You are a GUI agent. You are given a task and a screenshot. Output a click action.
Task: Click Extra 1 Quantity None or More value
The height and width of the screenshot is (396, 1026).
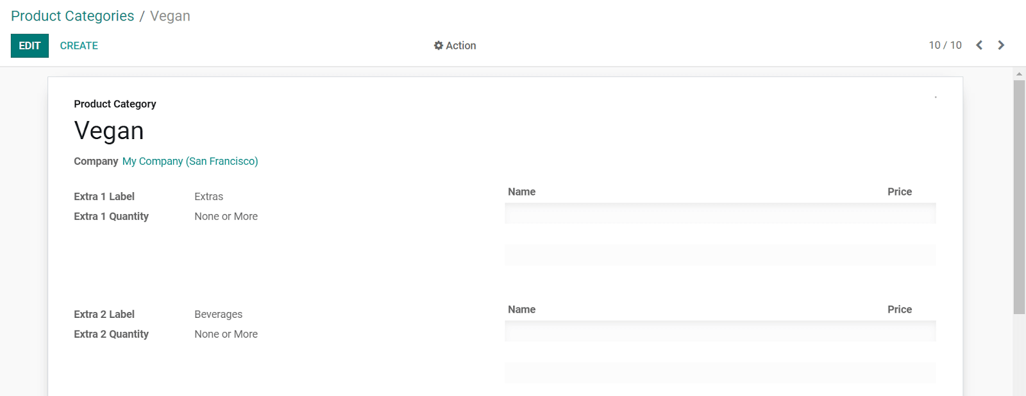[226, 217]
